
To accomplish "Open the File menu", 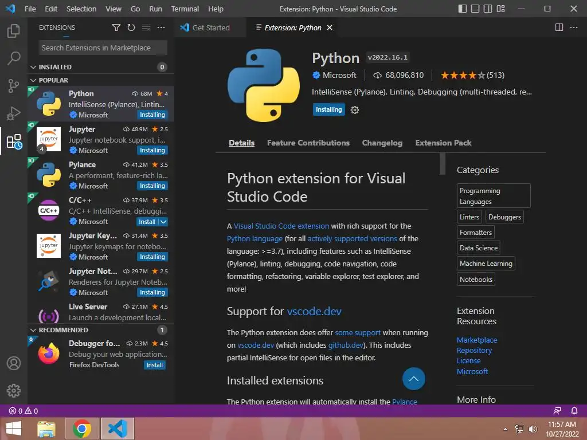I will click(30, 9).
